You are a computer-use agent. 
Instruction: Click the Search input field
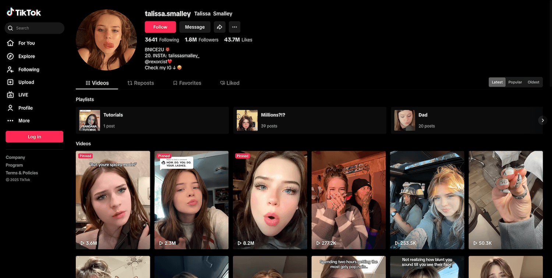(x=37, y=28)
